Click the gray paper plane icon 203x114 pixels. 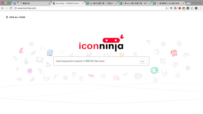coord(149,42)
